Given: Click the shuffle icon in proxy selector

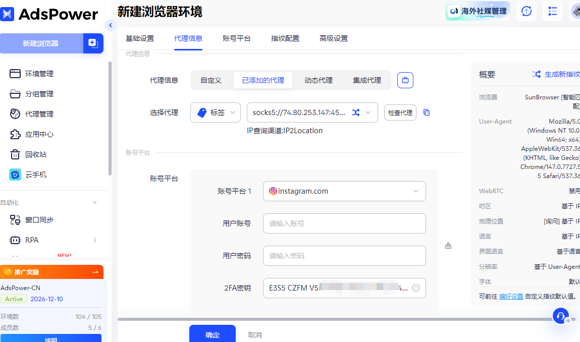Looking at the screenshot, I should [355, 112].
